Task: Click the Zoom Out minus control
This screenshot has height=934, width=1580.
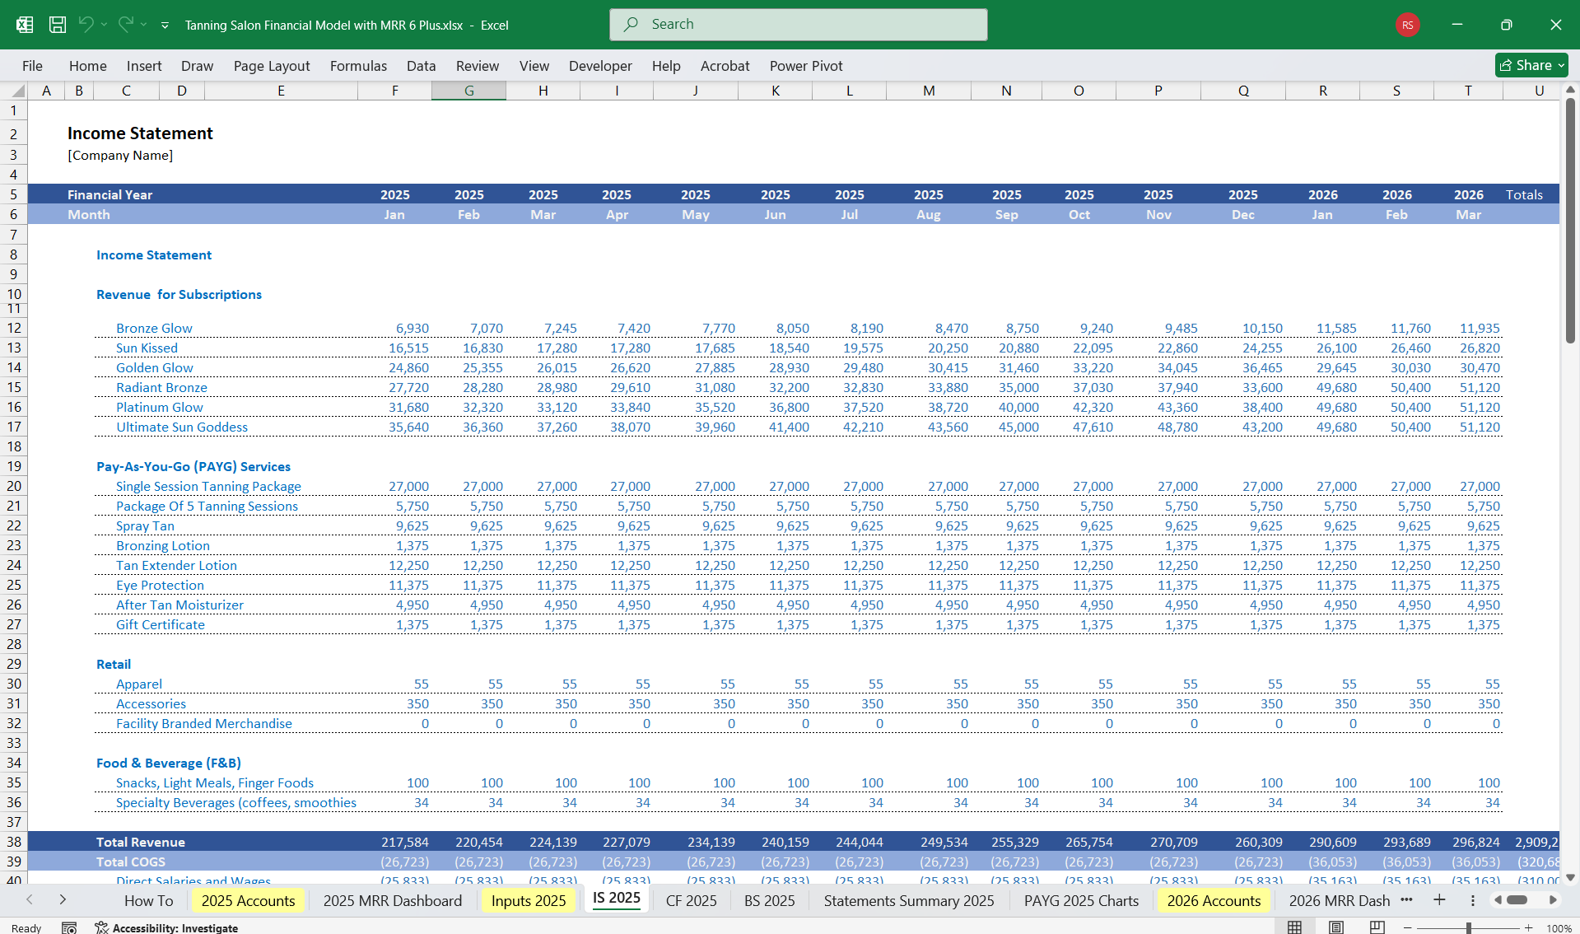Action: tap(1409, 927)
